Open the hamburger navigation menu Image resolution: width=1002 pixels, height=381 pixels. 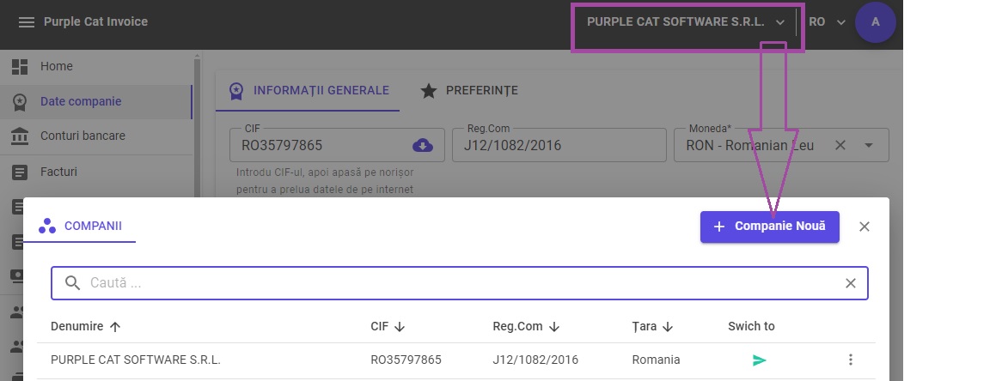click(x=27, y=22)
